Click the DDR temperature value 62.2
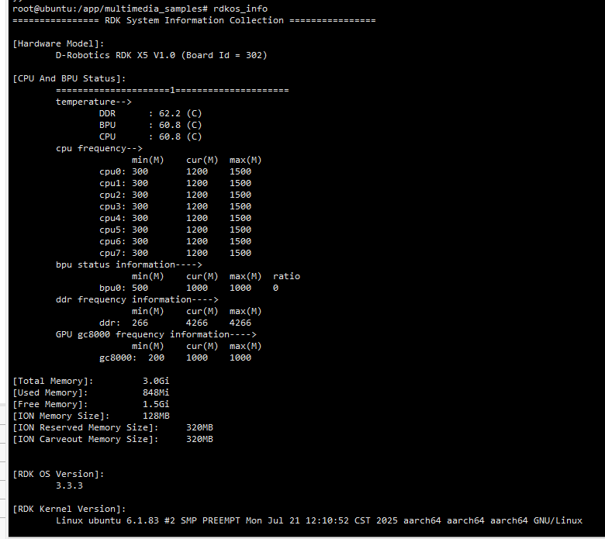Image resolution: width=605 pixels, height=539 pixels. 170,113
